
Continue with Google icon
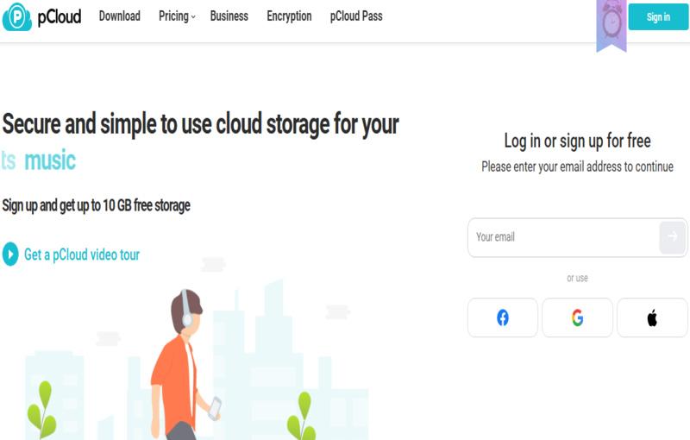[577, 317]
